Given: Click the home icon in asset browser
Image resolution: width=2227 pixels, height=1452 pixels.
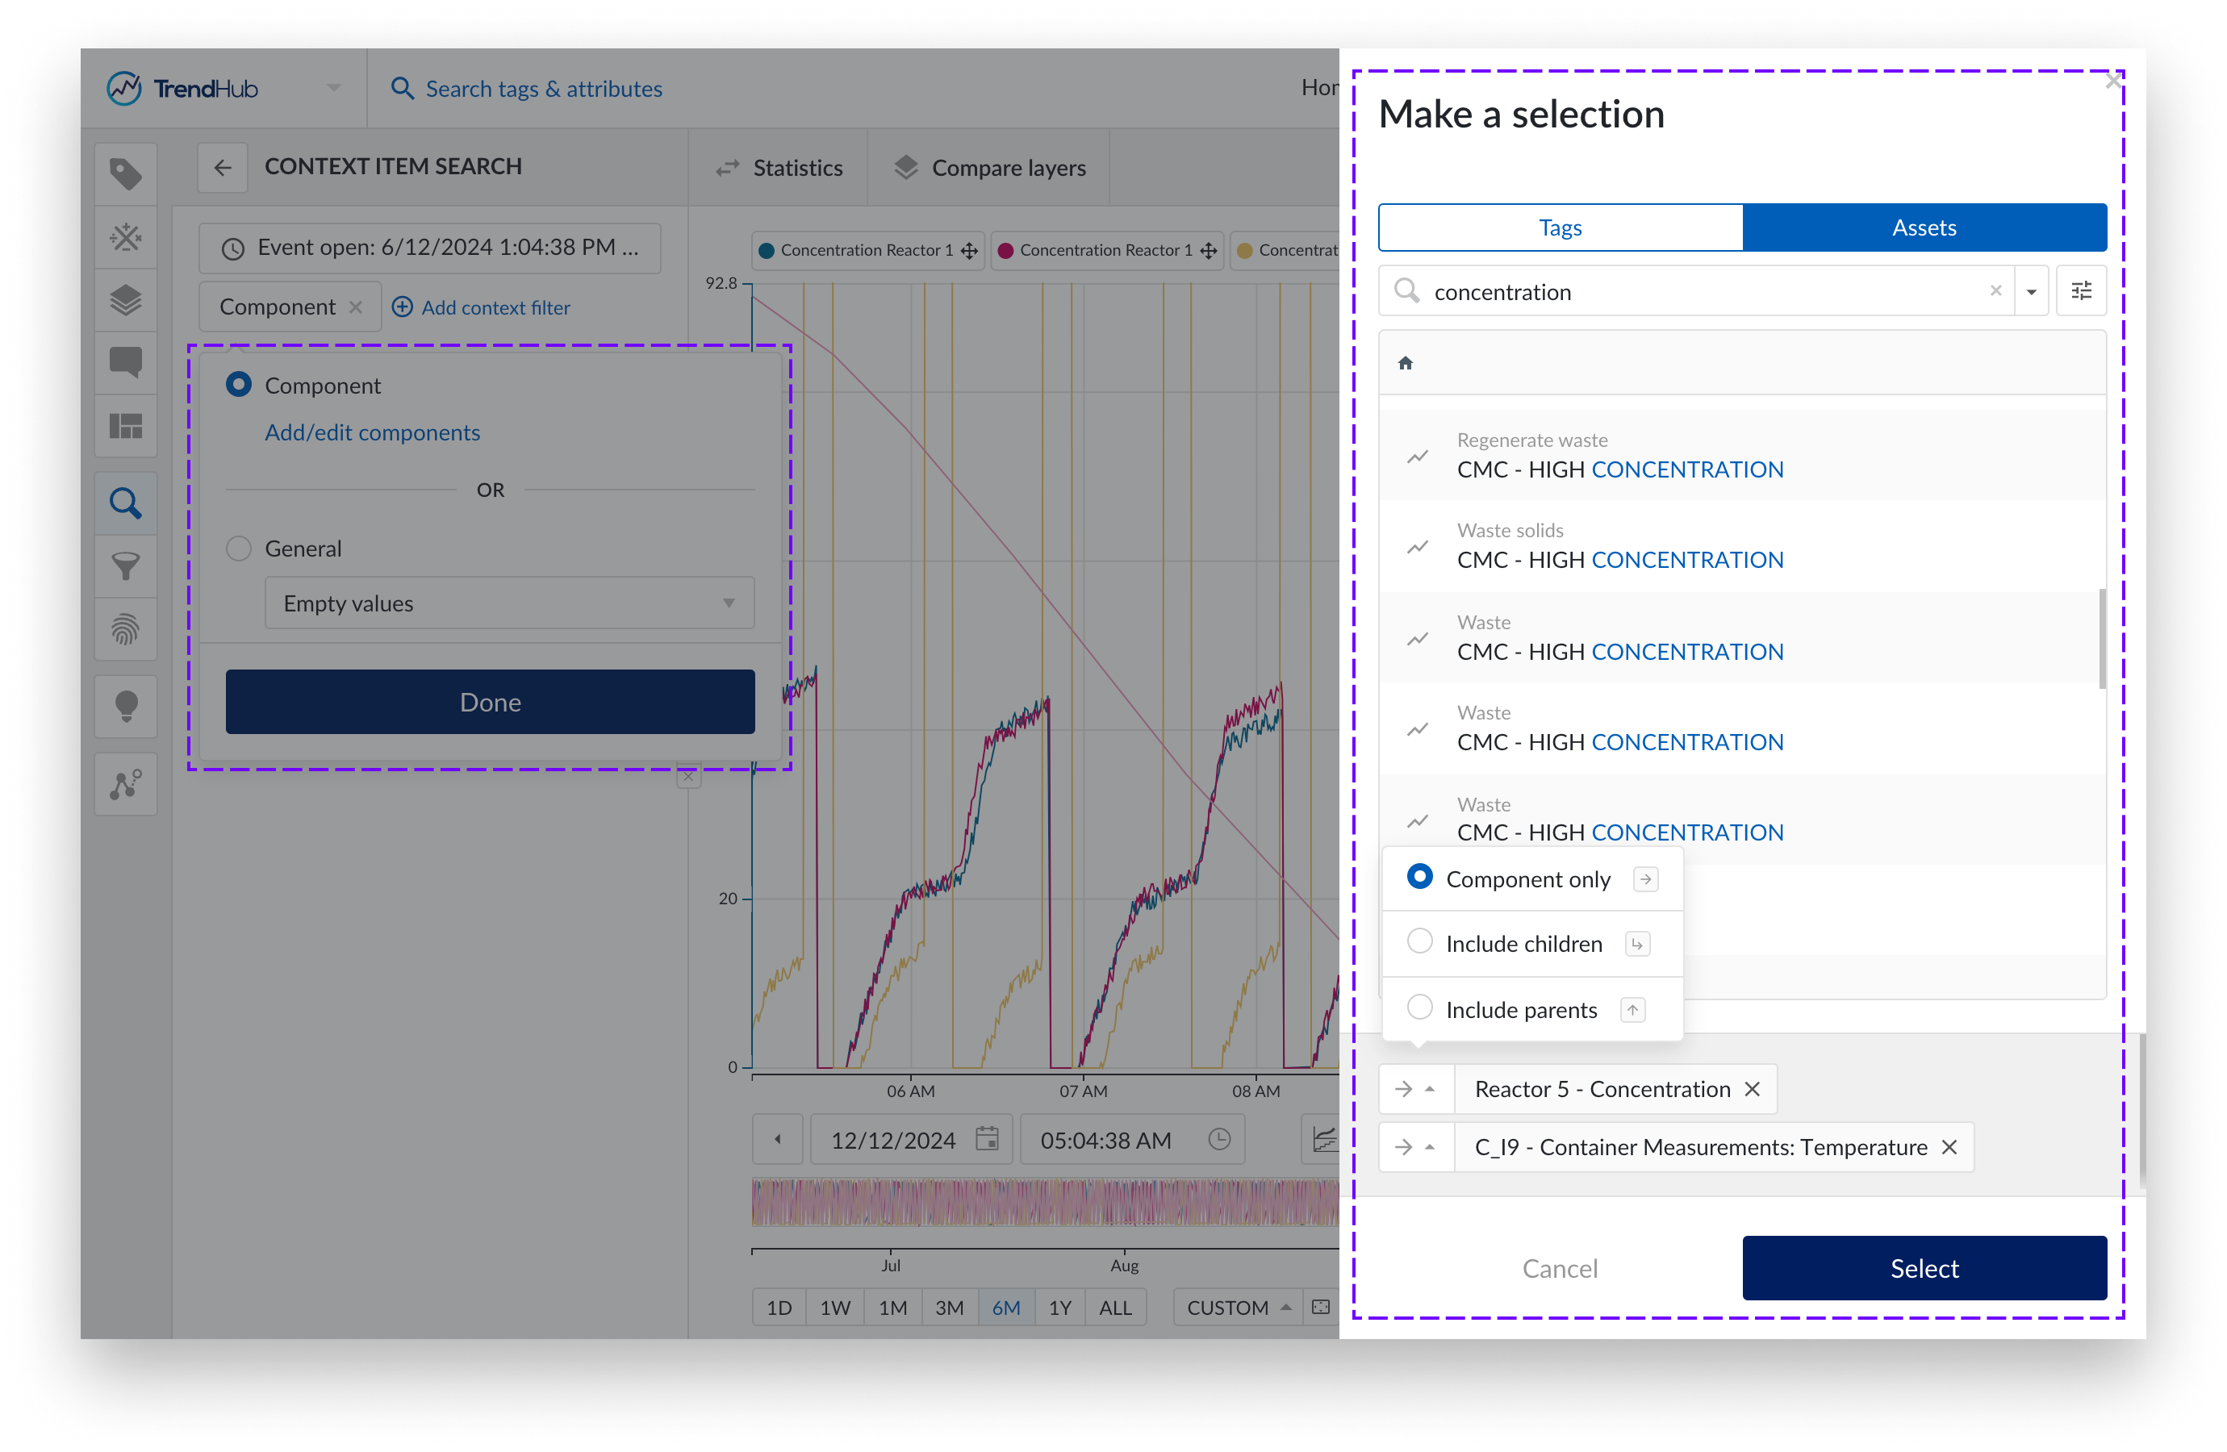Looking at the screenshot, I should [x=1405, y=363].
